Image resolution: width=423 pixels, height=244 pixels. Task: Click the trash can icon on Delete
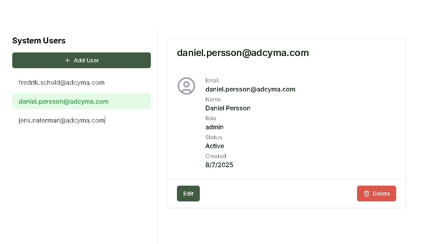(x=367, y=194)
